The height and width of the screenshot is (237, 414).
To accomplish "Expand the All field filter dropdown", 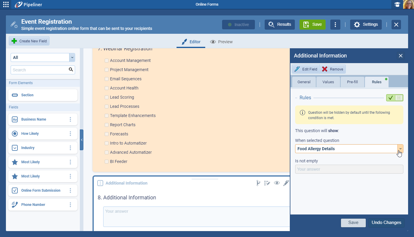I will (x=72, y=57).
